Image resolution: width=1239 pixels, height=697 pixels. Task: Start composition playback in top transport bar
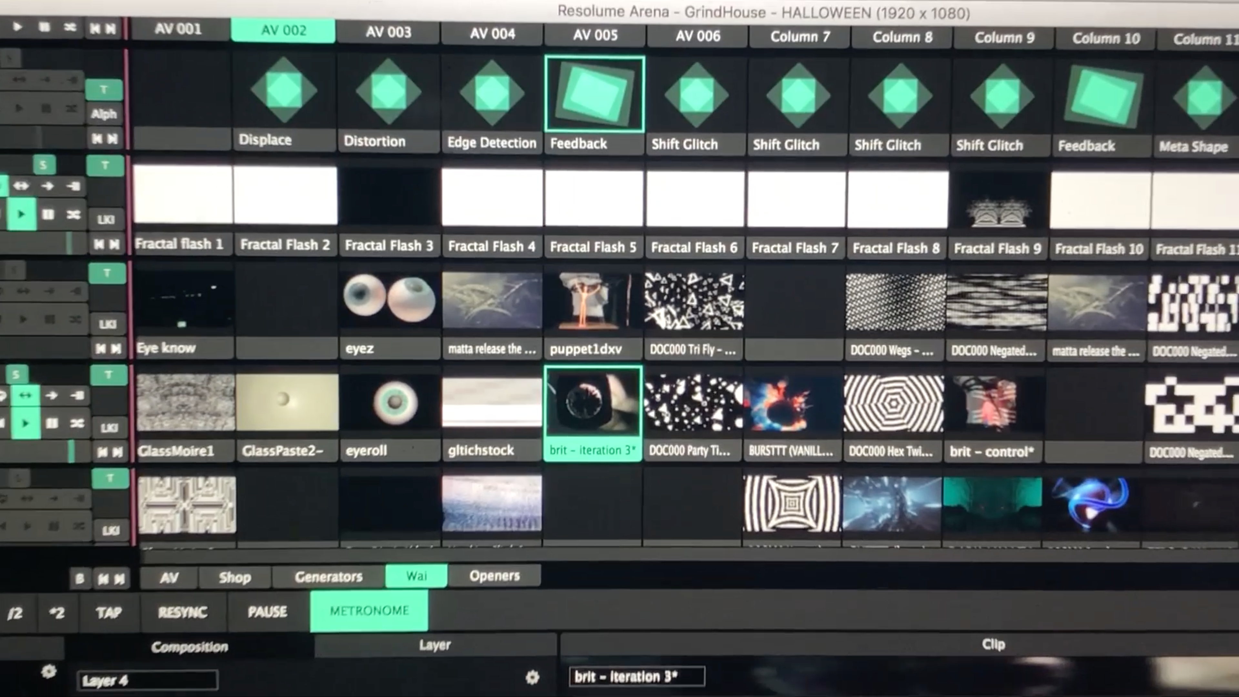[18, 27]
